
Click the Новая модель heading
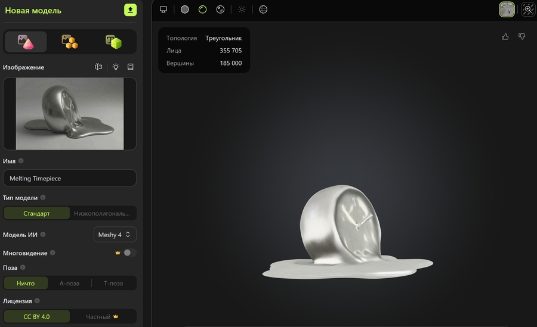(x=33, y=11)
